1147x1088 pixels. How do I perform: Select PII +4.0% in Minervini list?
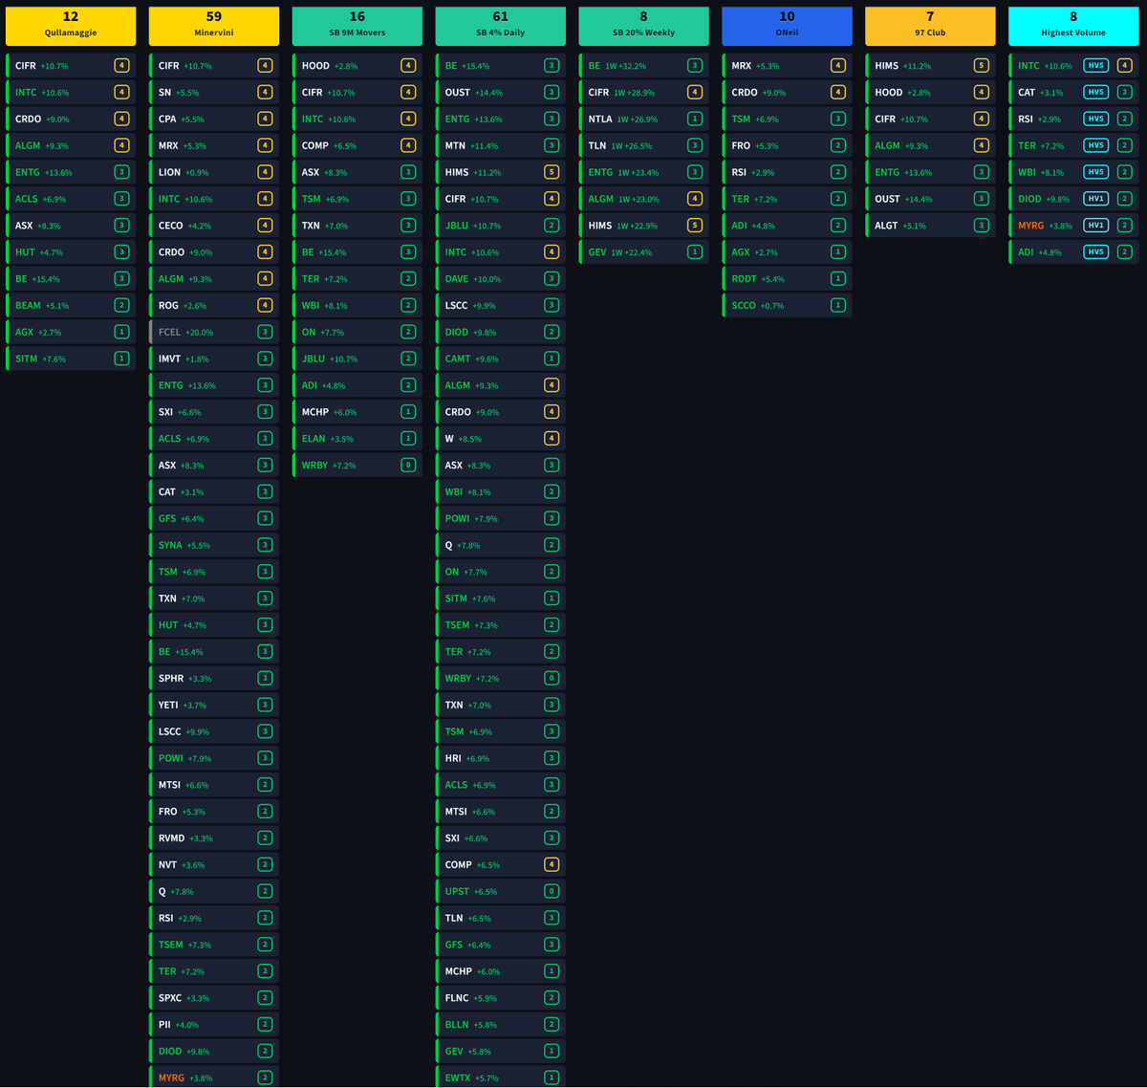pos(214,1024)
